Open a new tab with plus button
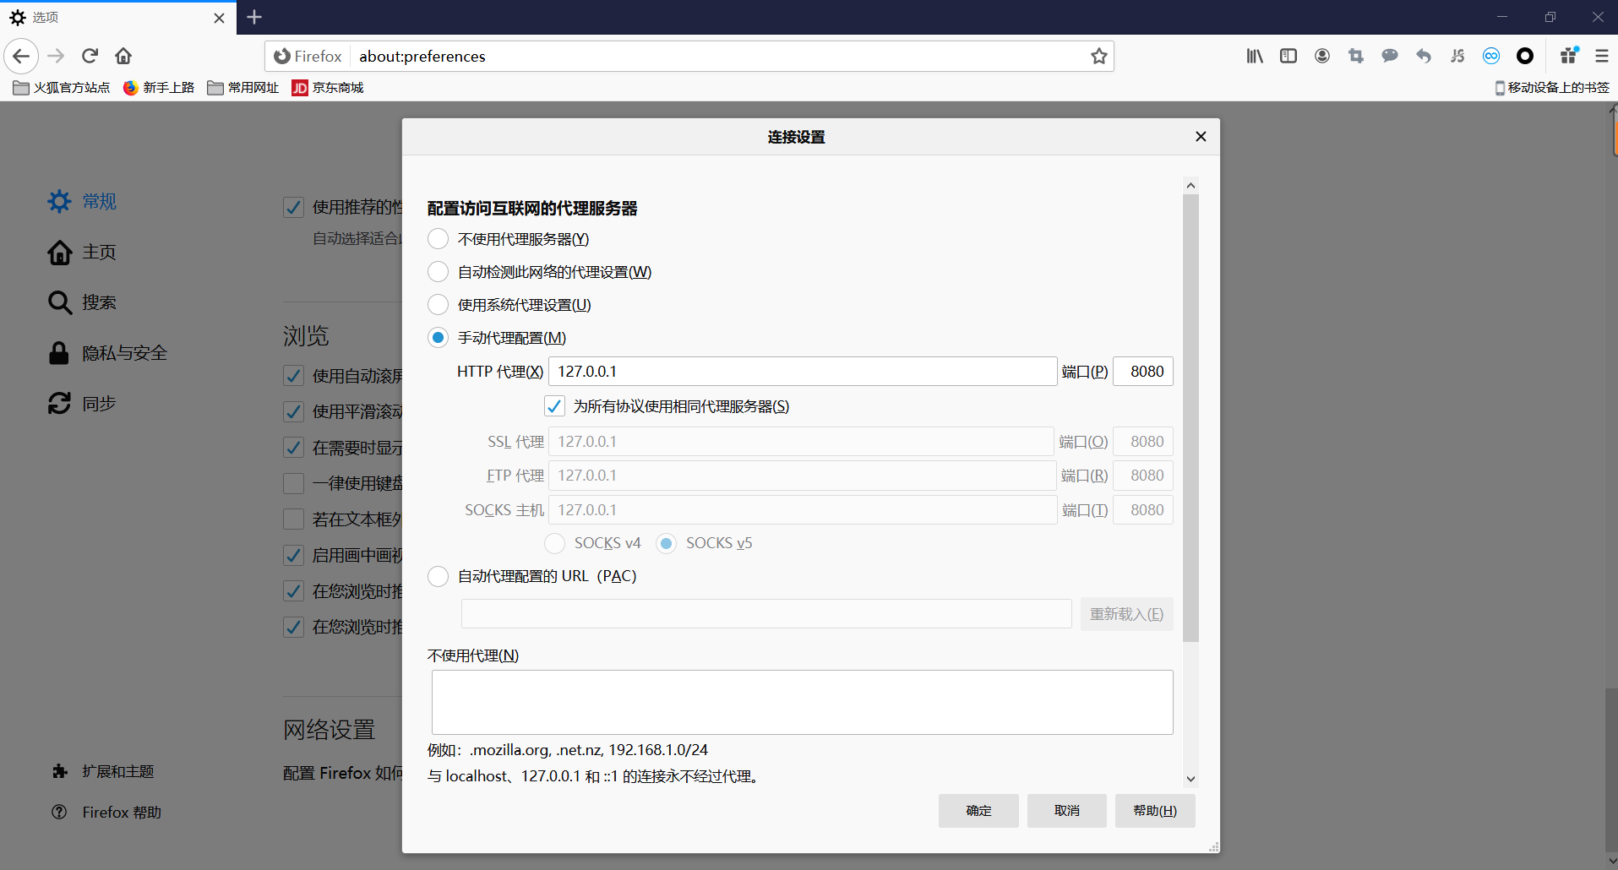The width and height of the screenshot is (1618, 870). [254, 17]
